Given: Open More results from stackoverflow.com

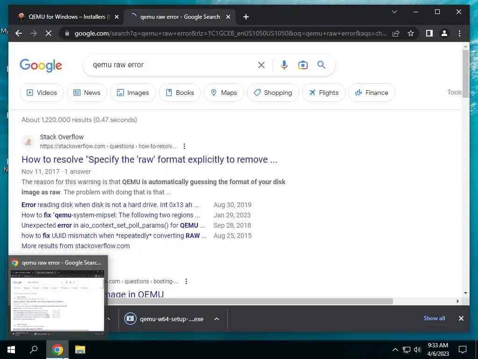Looking at the screenshot, I should click(x=76, y=246).
